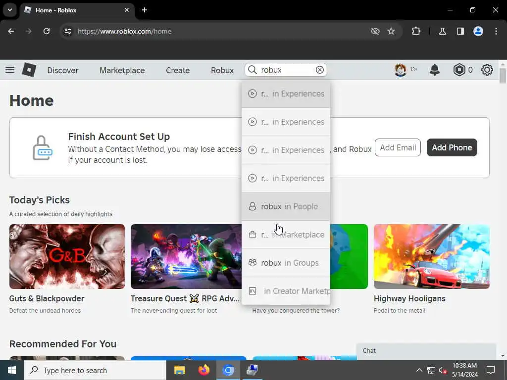Viewport: 507px width, 380px height.
Task: Click the 'Recommended For You' heading
Action: (x=63, y=344)
